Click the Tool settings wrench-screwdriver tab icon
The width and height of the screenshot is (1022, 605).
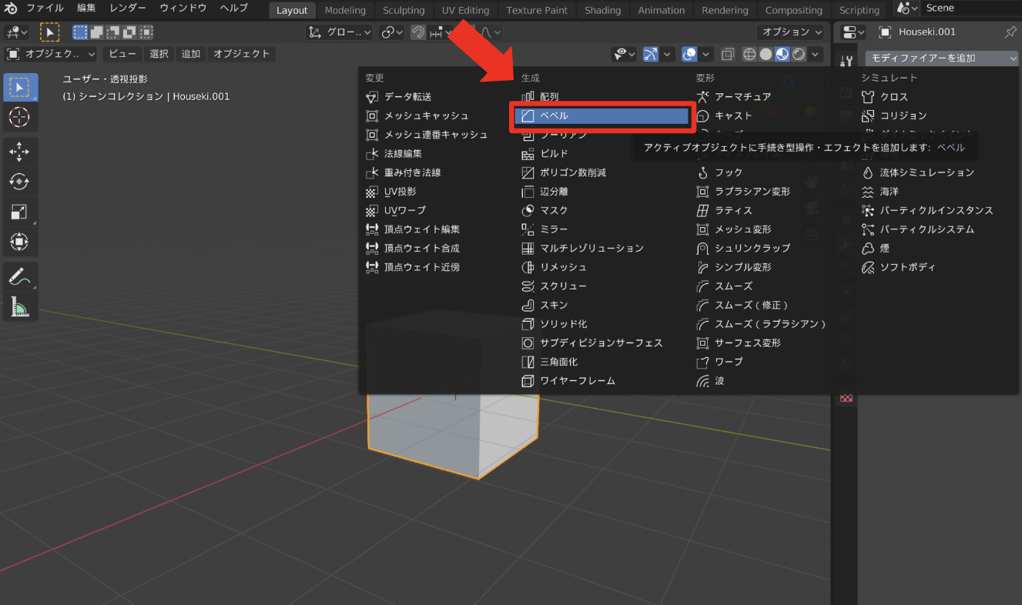[846, 61]
